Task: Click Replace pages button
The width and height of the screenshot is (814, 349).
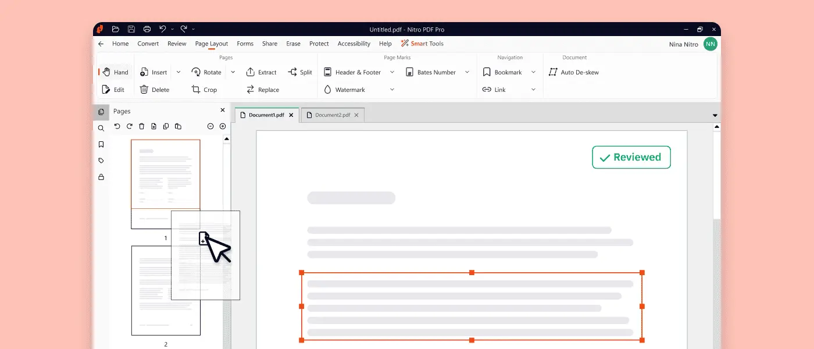Action: (x=263, y=90)
